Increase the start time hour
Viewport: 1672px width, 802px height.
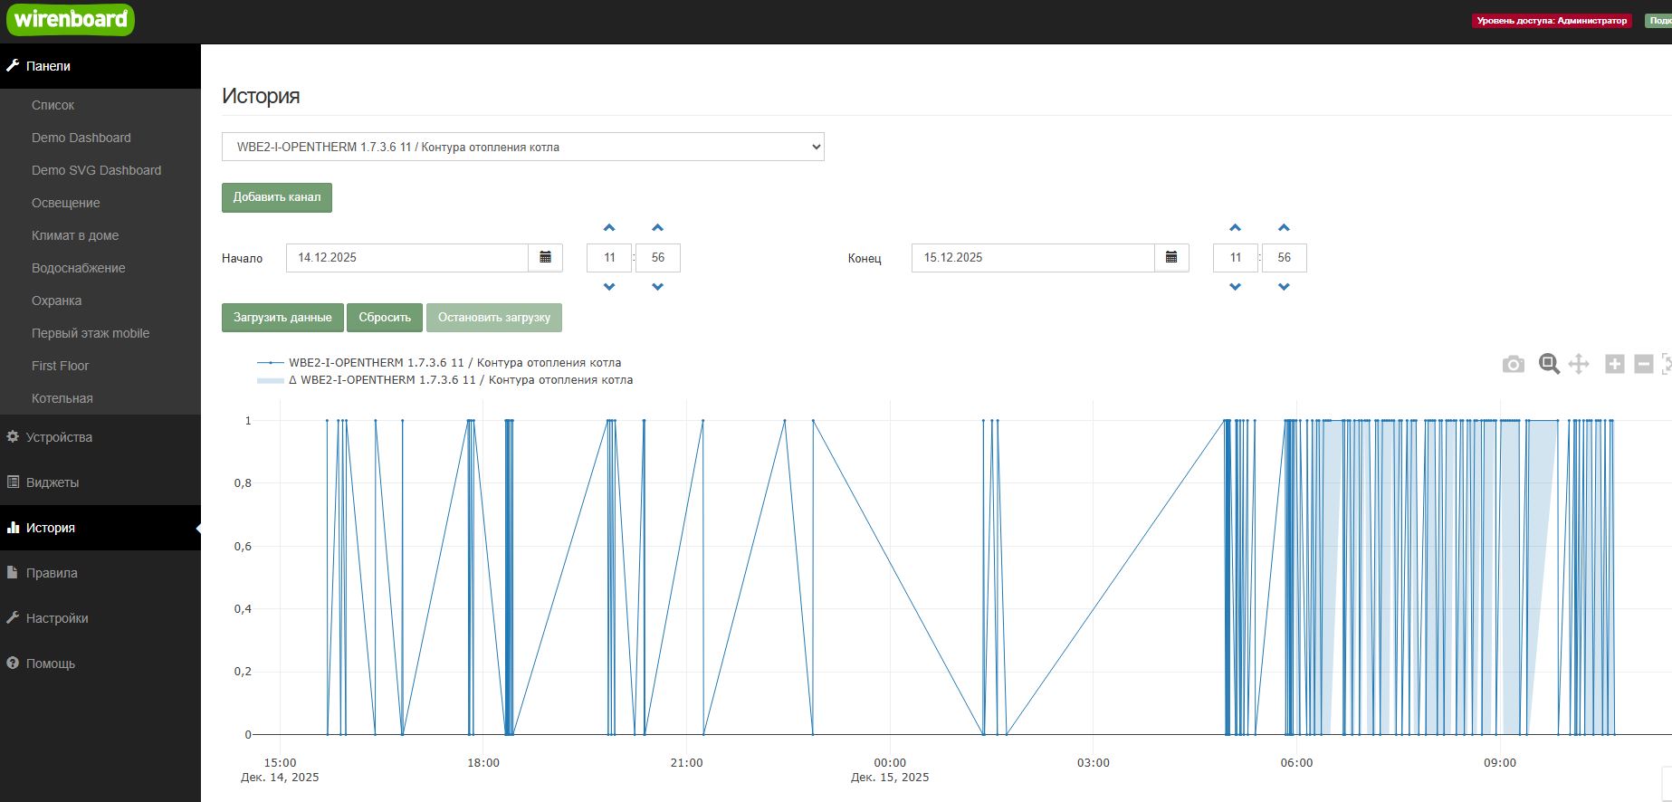(609, 228)
